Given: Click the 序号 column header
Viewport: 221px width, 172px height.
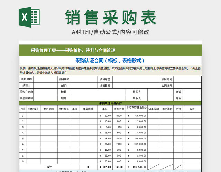Looking at the screenshot, I should tap(23, 109).
